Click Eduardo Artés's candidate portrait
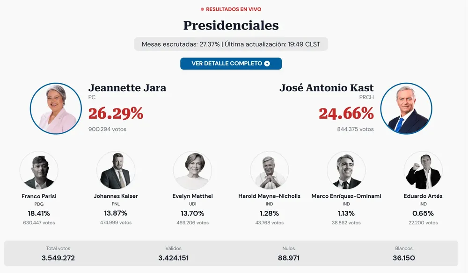This screenshot has width=468, height=273. click(423, 170)
